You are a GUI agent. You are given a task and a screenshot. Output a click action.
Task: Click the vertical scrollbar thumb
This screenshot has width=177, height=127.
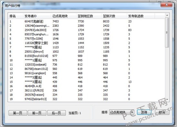pos(167,32)
